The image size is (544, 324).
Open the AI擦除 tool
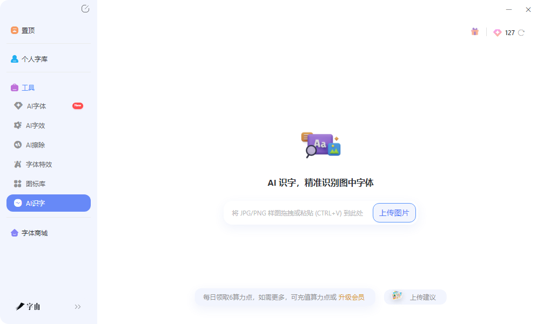(x=49, y=145)
